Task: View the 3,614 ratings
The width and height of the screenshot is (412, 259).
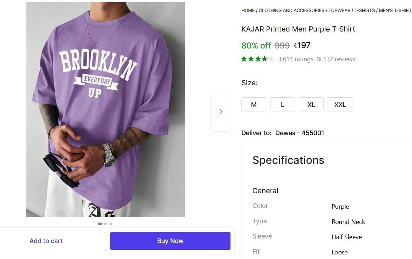Action: click(296, 59)
